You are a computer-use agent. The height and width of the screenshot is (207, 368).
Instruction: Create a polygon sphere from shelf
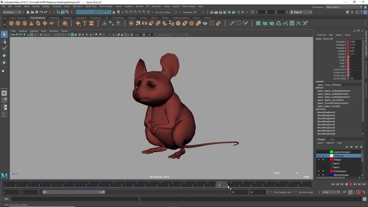11,23
